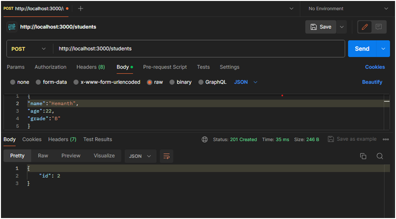Search the response with magnifier icon
Image resolution: width=396 pixels, height=219 pixels.
click(380, 156)
